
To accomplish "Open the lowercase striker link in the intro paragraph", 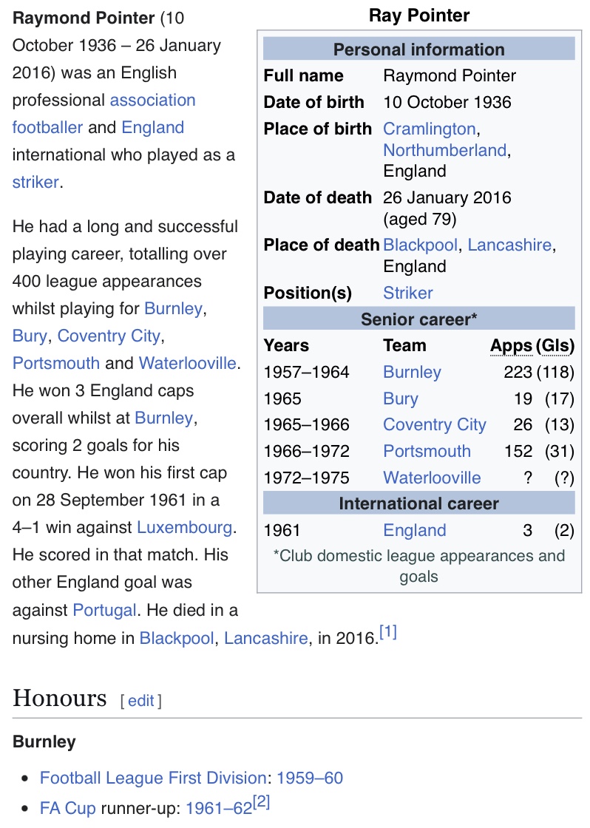I will 35,182.
